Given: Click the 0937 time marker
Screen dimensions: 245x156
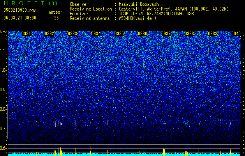Looking at the screenshot, I should pos(166,34).
